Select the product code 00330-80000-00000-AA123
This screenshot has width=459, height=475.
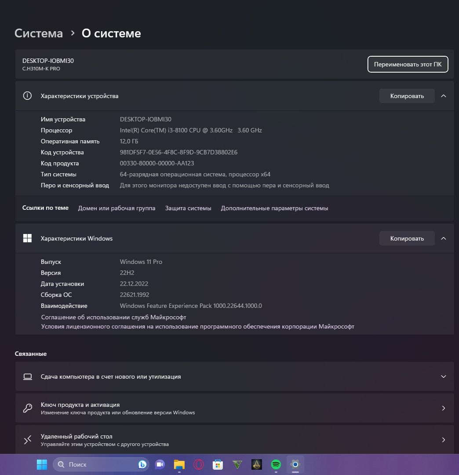click(x=157, y=163)
